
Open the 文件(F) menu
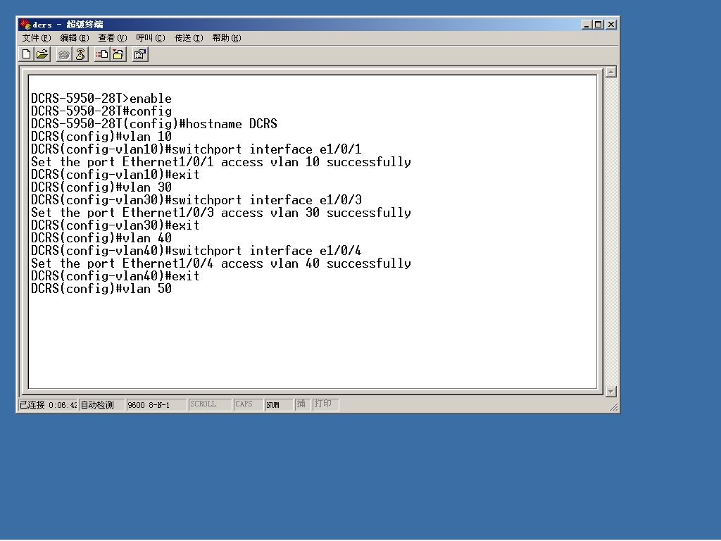point(37,38)
